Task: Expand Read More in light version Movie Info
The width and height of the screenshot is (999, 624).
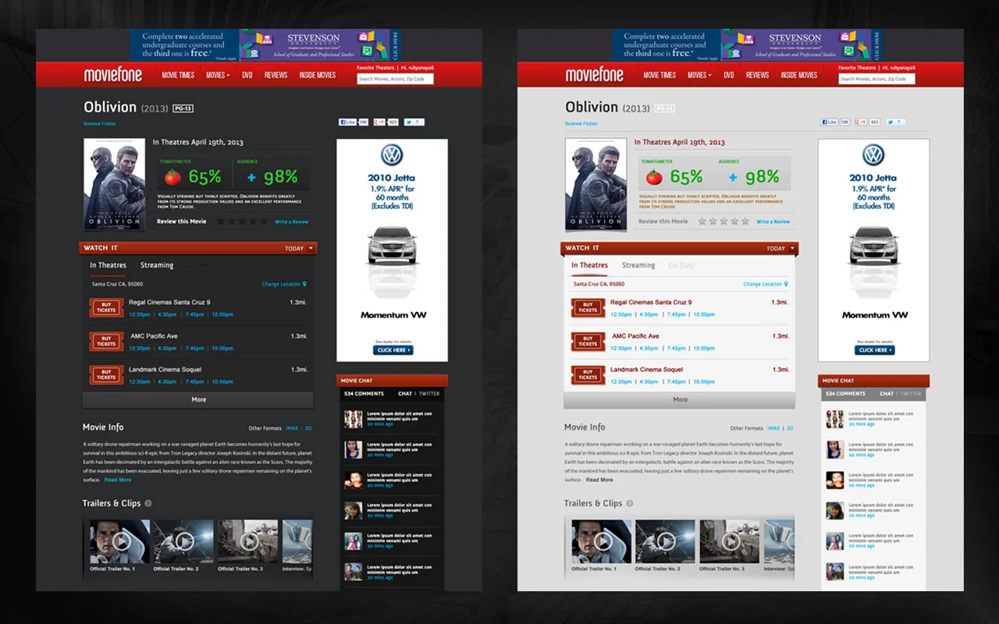Action: [599, 480]
